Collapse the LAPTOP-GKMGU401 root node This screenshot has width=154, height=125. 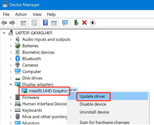tap(4, 33)
